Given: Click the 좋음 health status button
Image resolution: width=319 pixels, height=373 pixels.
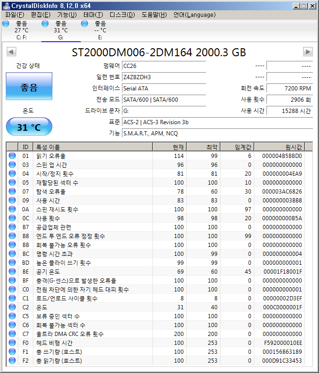Looking at the screenshot, I should click(x=29, y=87).
